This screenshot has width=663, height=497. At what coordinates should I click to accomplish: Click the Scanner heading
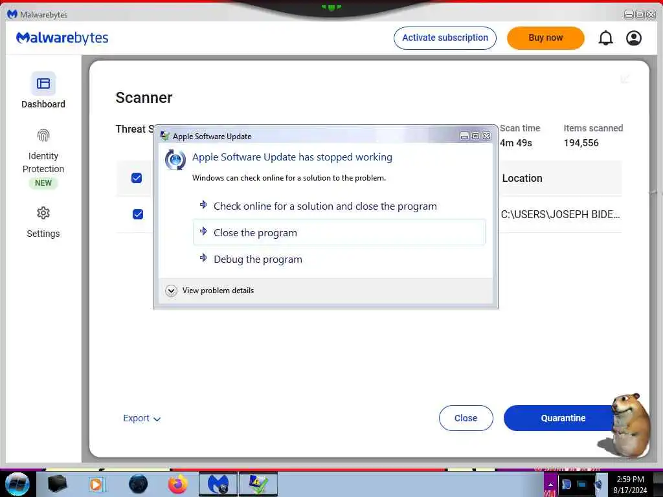click(144, 98)
